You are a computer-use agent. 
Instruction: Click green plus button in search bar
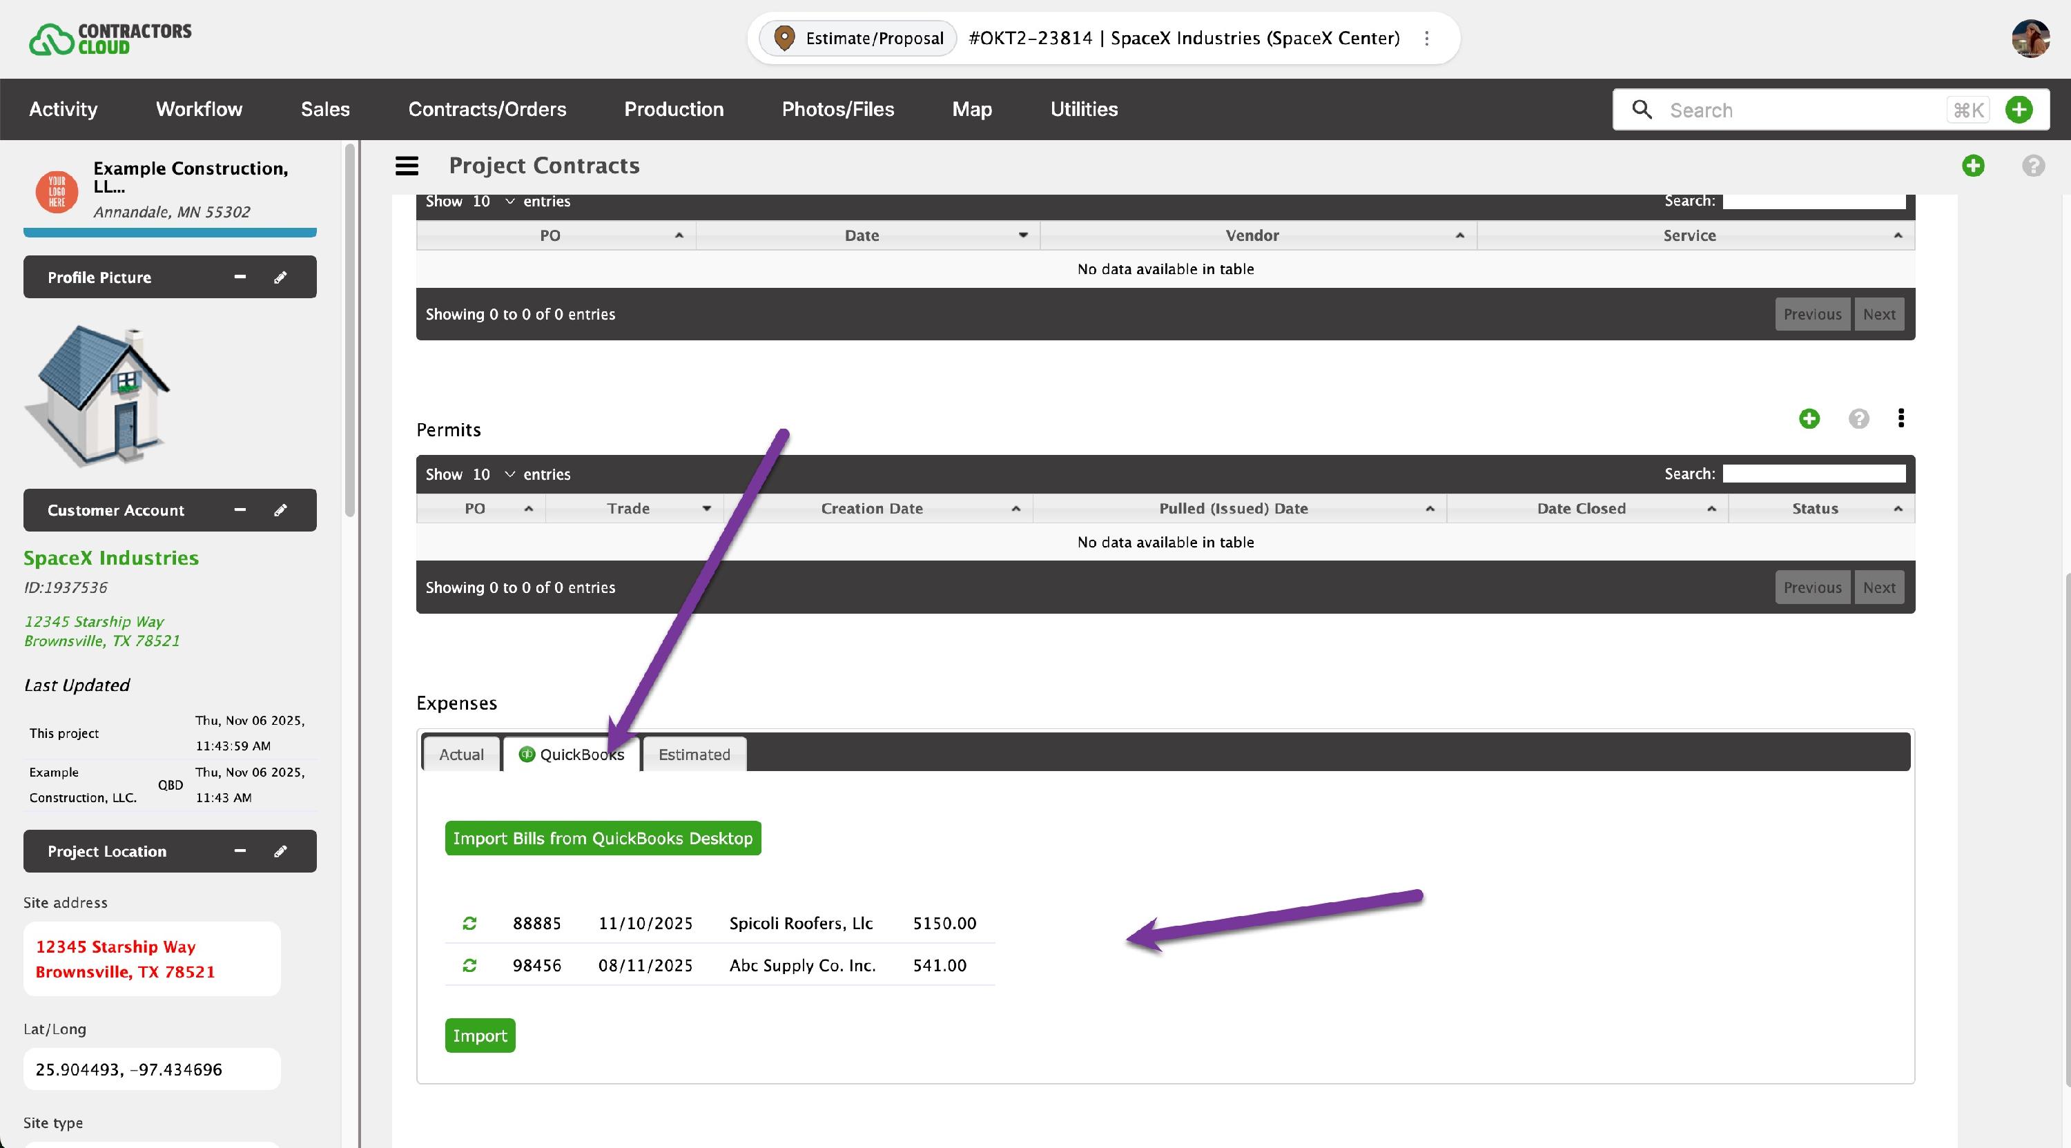pyautogui.click(x=2019, y=109)
